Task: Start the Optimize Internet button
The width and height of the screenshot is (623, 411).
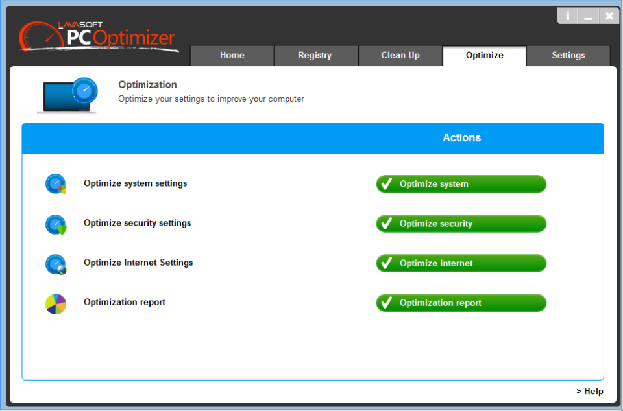Action: click(x=461, y=263)
